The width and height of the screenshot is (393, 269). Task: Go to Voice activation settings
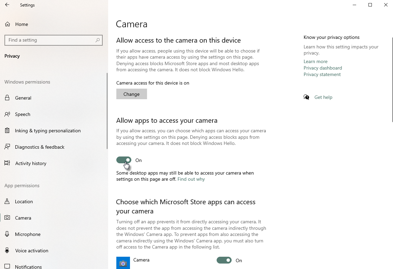(x=32, y=251)
